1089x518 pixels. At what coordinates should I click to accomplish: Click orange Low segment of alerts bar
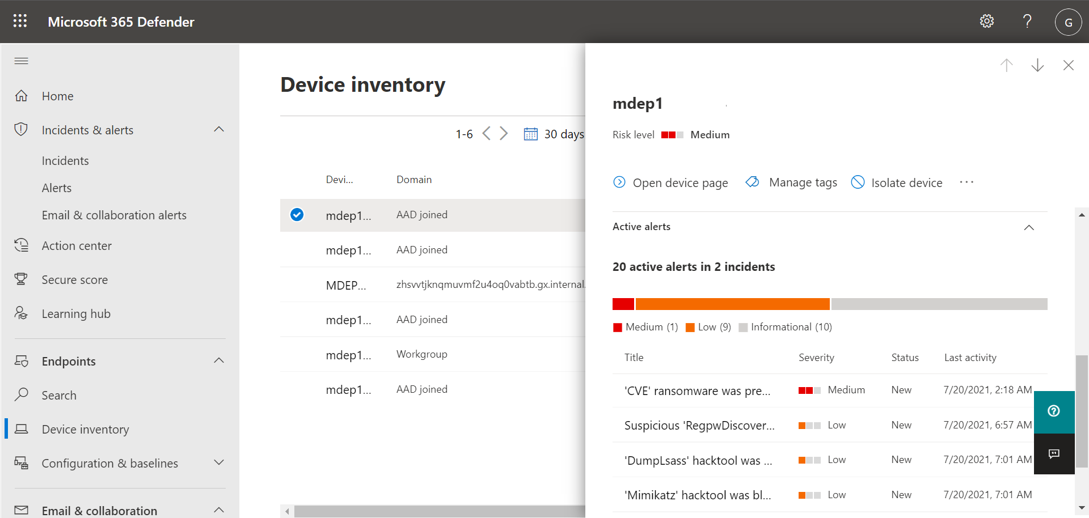click(732, 304)
